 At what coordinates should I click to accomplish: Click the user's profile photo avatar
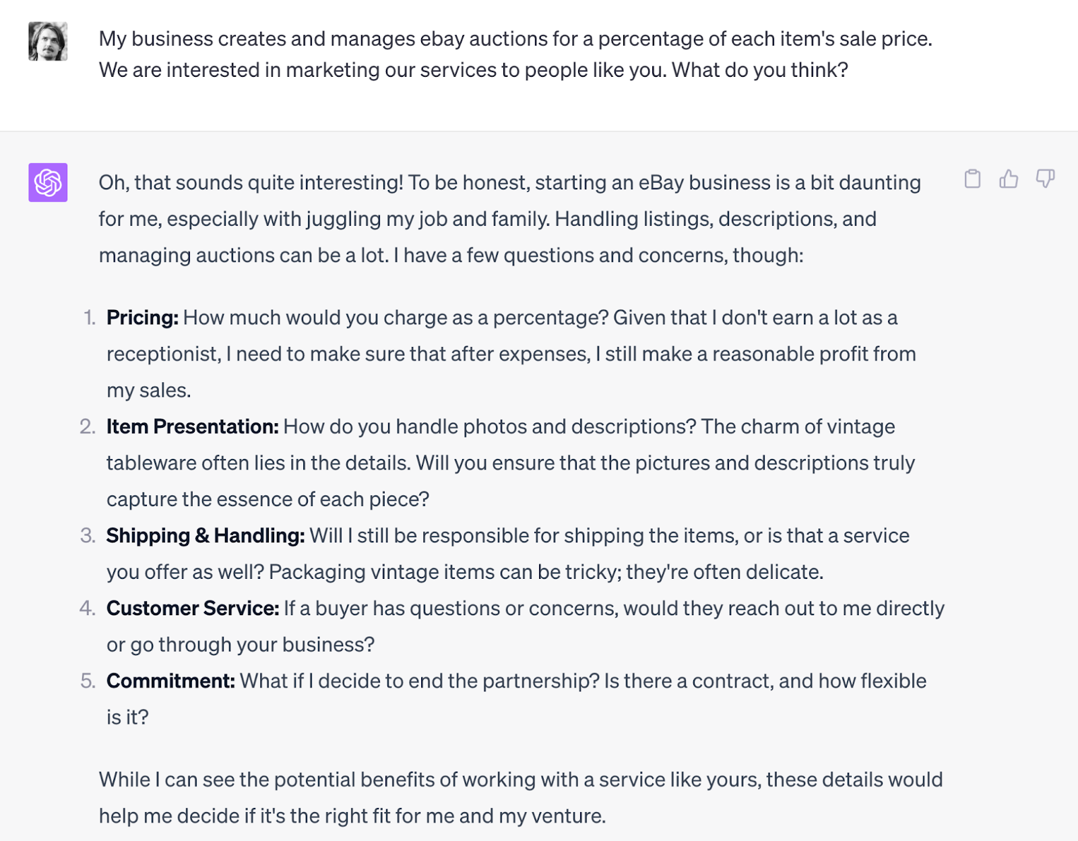(x=48, y=41)
